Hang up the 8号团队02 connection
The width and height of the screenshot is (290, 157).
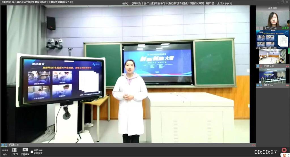(287, 66)
